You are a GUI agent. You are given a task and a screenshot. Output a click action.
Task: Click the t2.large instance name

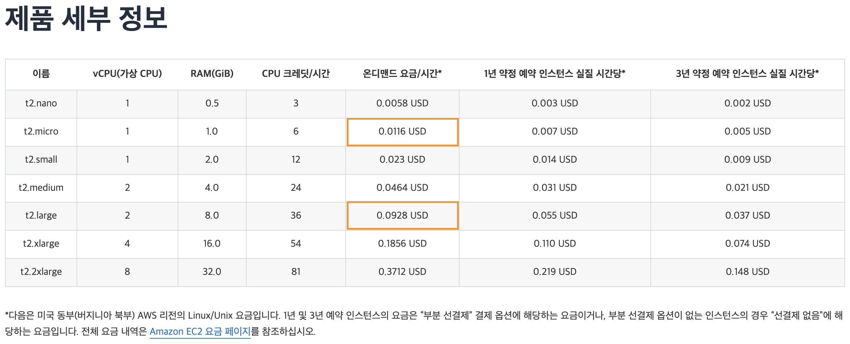41,215
